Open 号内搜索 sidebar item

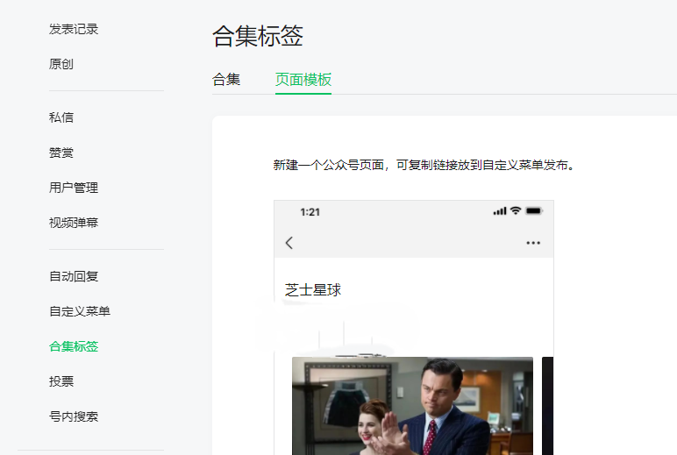coord(74,416)
